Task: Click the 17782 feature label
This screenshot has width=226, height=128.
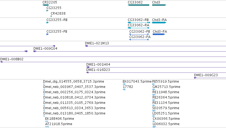Action: click(128, 87)
